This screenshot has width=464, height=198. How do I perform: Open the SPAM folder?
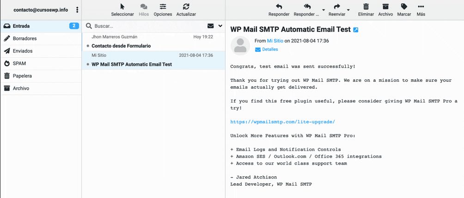41,63
